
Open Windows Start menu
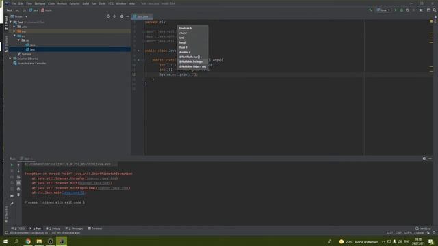[5, 241]
